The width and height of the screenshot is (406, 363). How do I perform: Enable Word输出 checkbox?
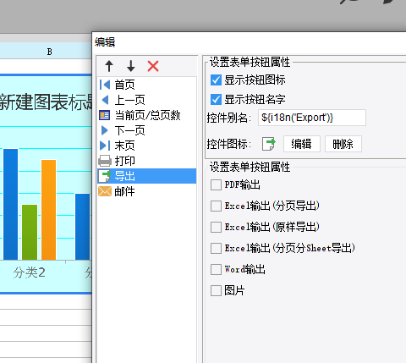point(216,269)
